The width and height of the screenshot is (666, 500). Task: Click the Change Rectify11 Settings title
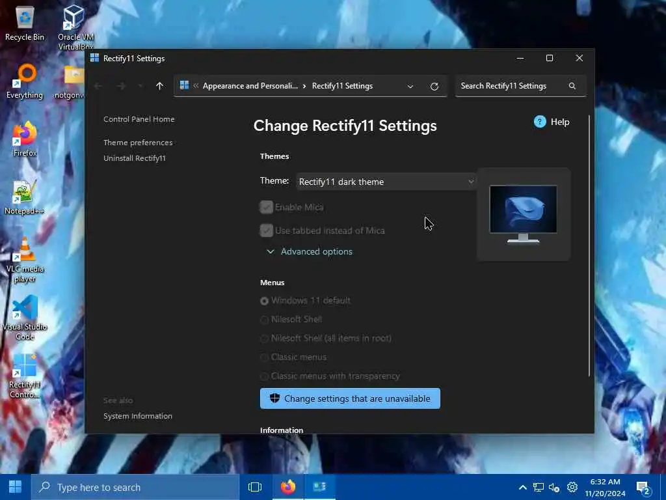pos(345,126)
